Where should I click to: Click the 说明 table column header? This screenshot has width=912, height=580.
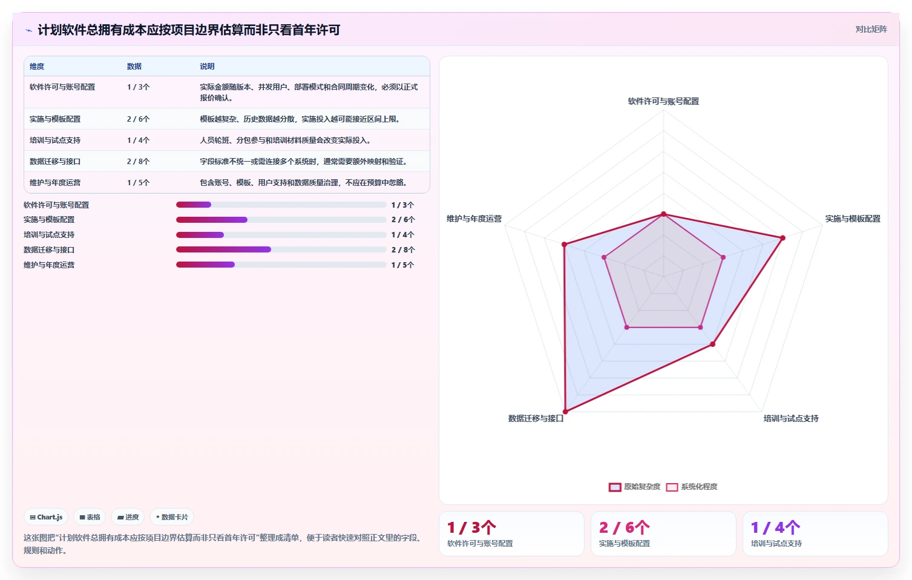[207, 67]
